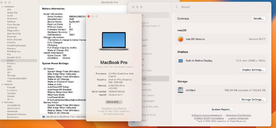Select NVMExpress in the sidebar
The image size is (276, 128).
pos(14,52)
